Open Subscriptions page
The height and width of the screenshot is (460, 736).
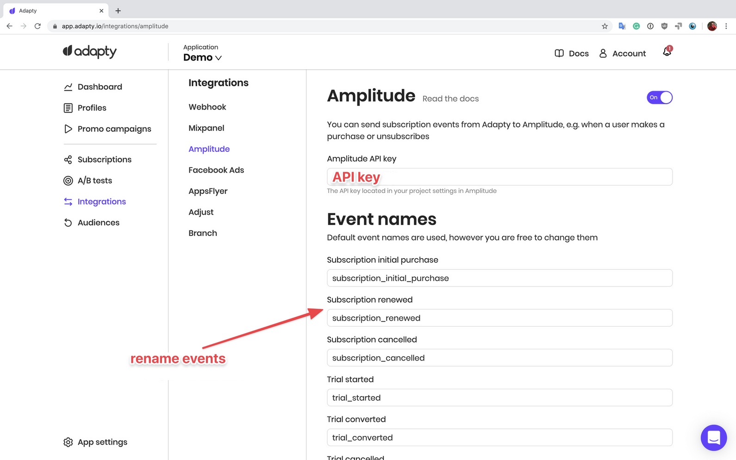[x=105, y=160]
